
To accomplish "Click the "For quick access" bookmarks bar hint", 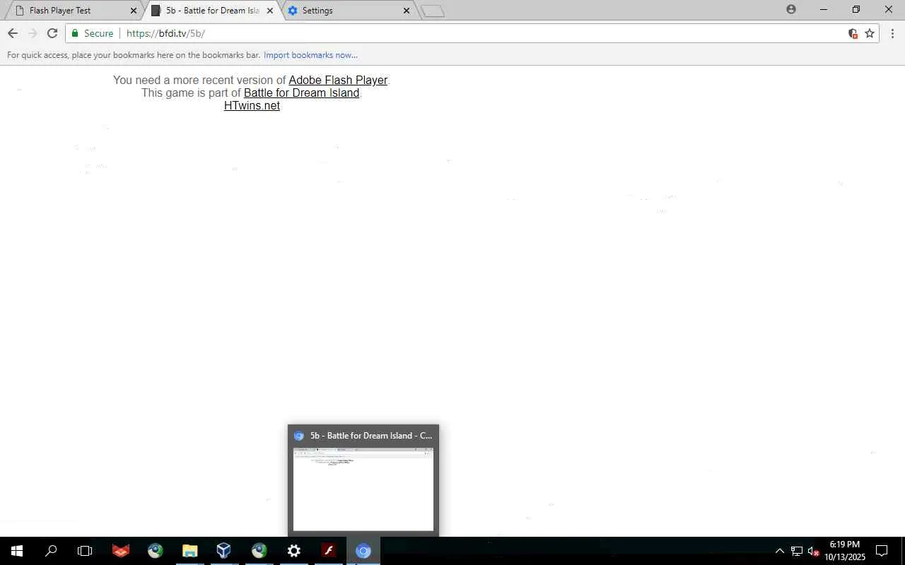I will [134, 55].
